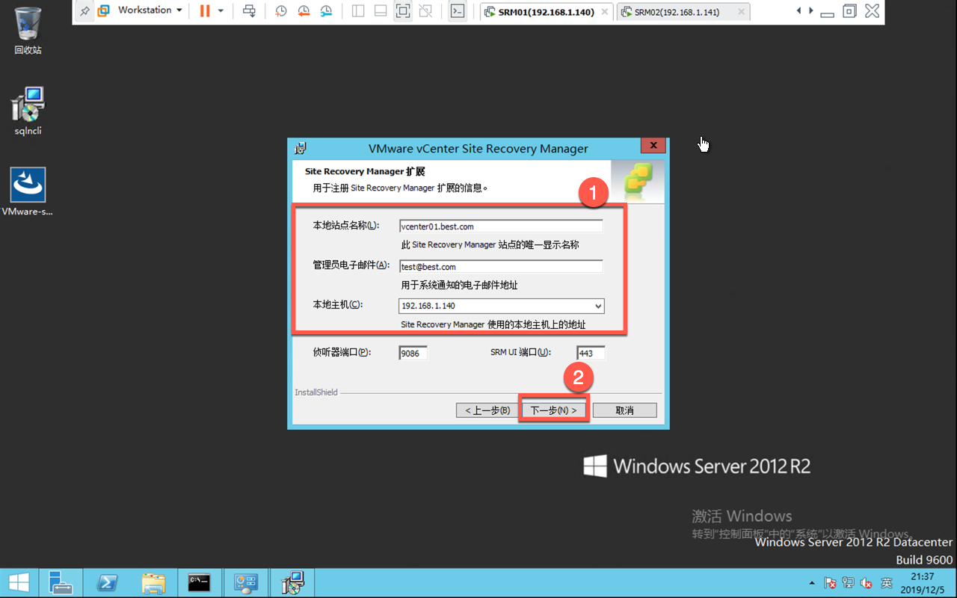Select the Recycle Bin desktop icon
The width and height of the screenshot is (957, 598).
pos(28,31)
